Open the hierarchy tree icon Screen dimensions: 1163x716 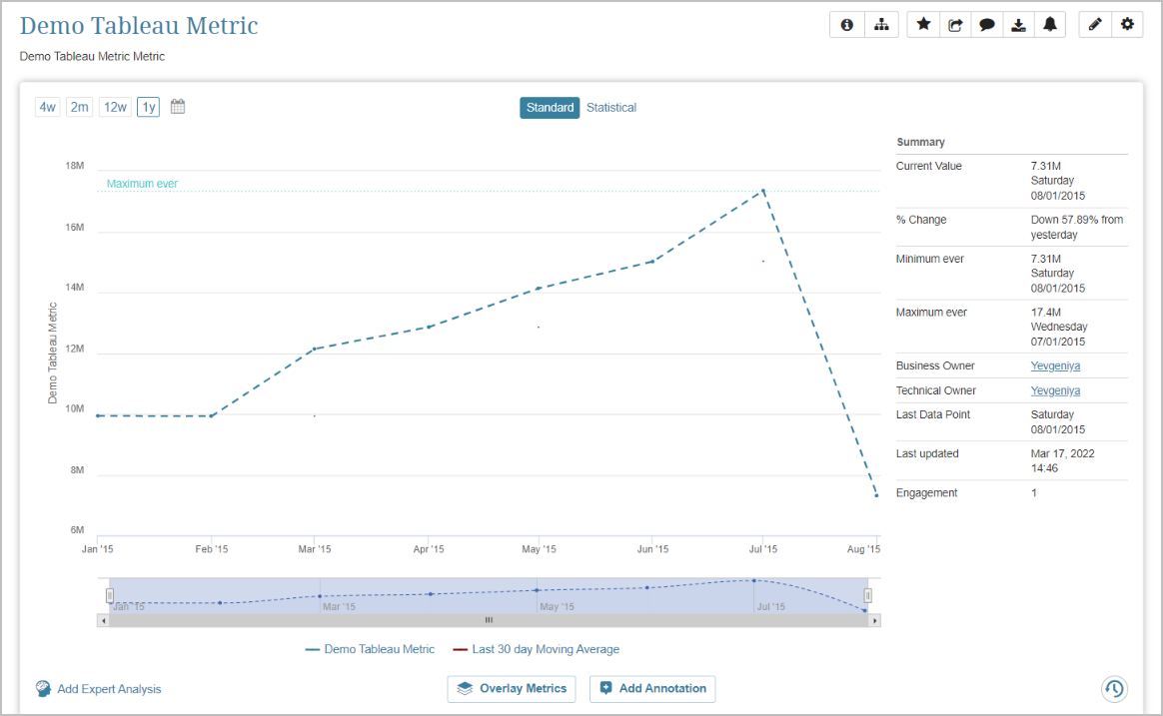click(881, 25)
